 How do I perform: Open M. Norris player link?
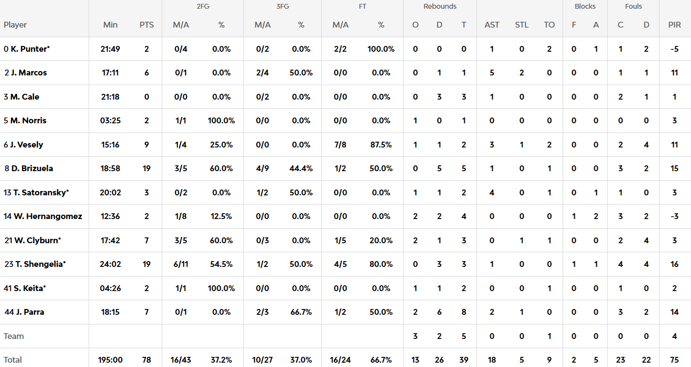pos(28,120)
